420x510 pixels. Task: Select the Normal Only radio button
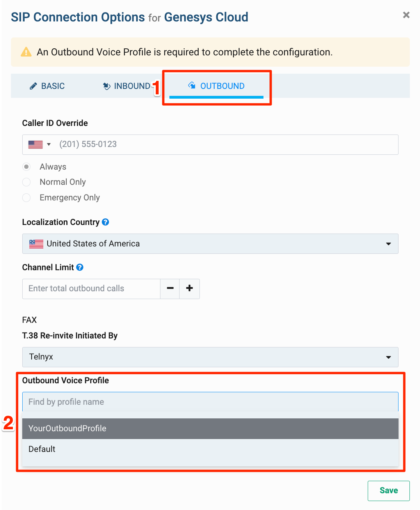coord(26,182)
